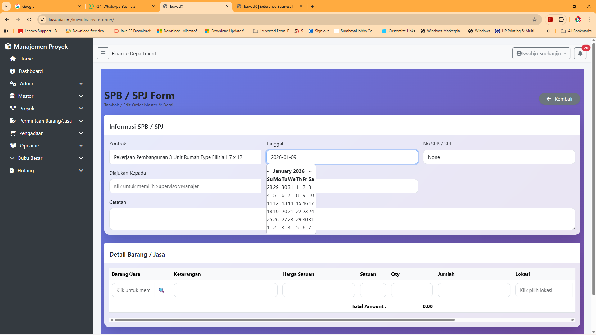Click the search icon beside Barang/Jasa field
The height and width of the screenshot is (335, 596).
pos(161,290)
